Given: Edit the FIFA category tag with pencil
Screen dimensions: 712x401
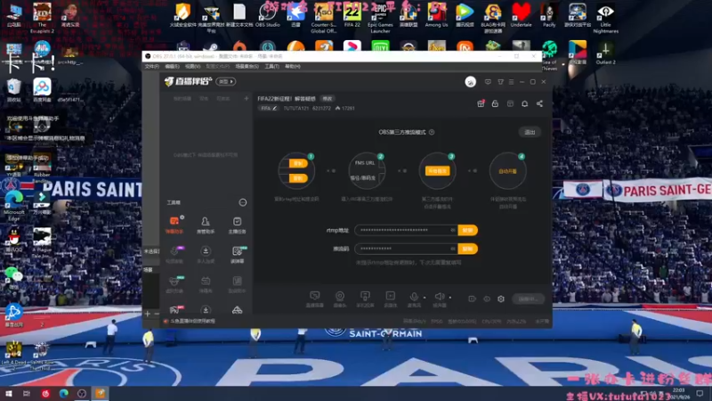Looking at the screenshot, I should (x=269, y=108).
